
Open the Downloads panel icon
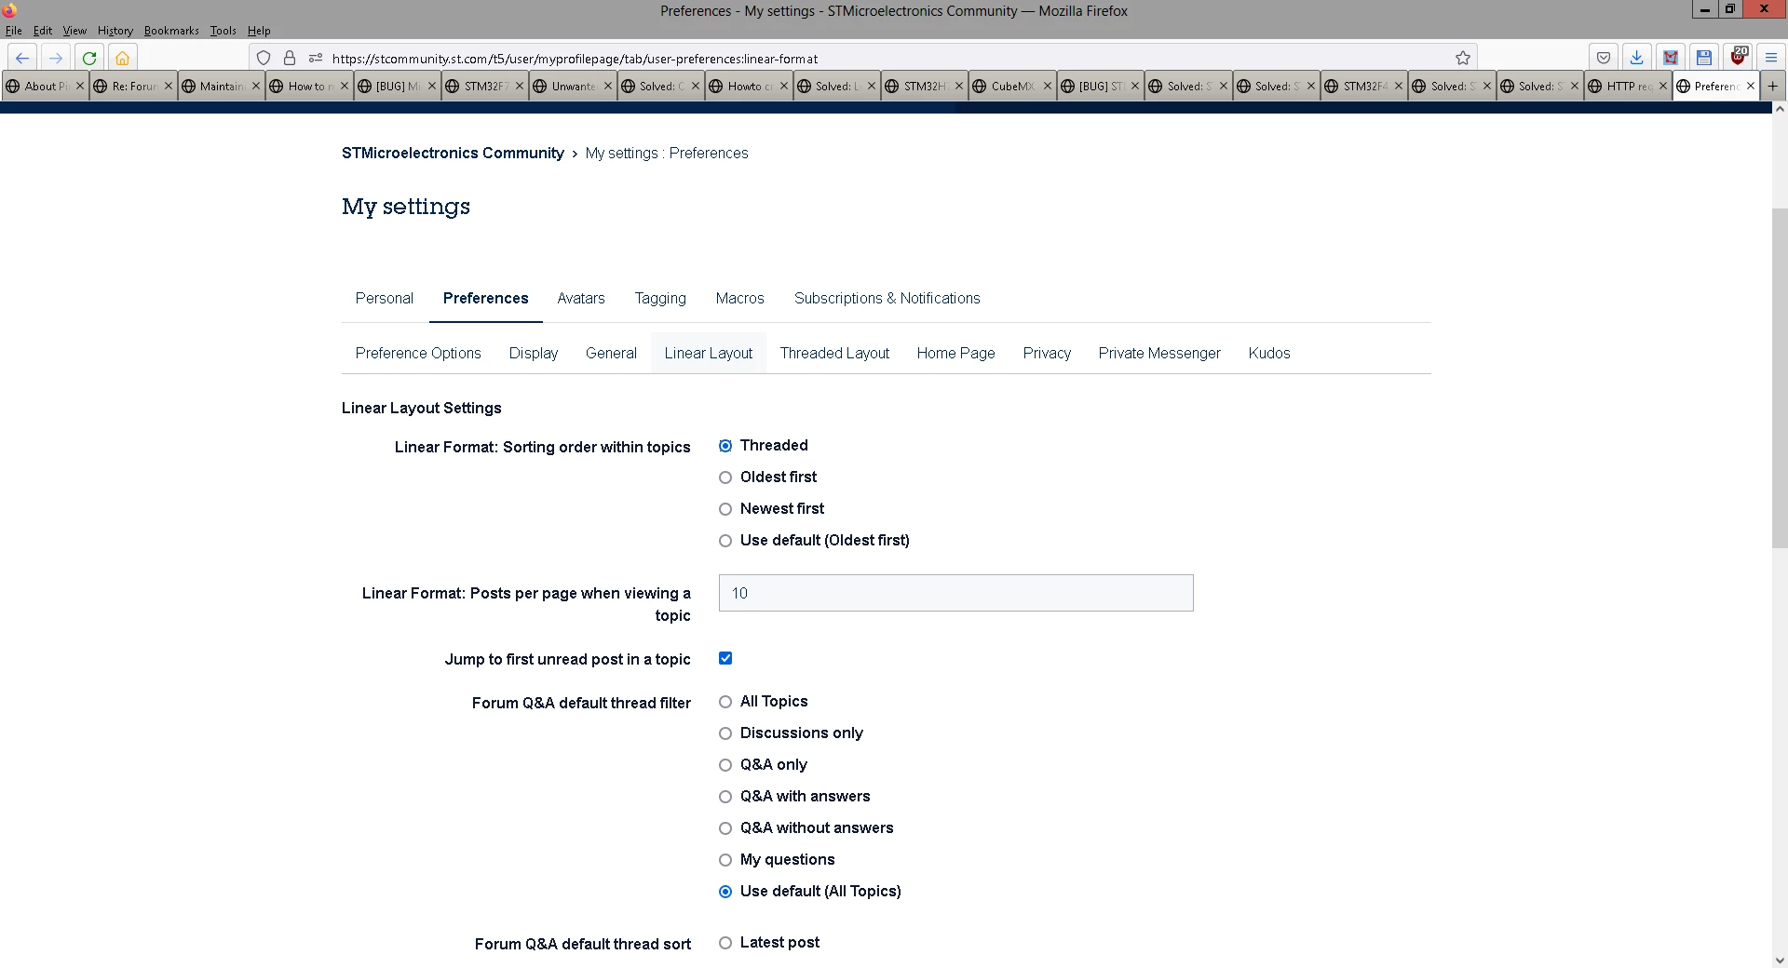(x=1637, y=58)
